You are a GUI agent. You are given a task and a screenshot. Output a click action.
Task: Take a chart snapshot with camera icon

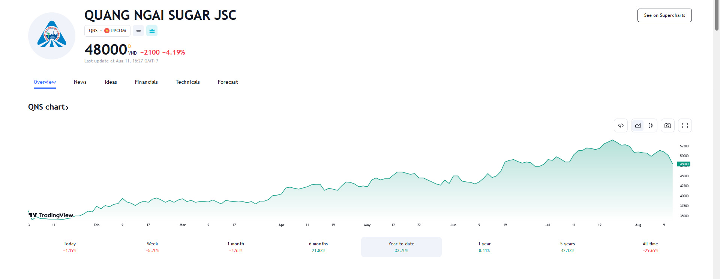click(x=667, y=126)
